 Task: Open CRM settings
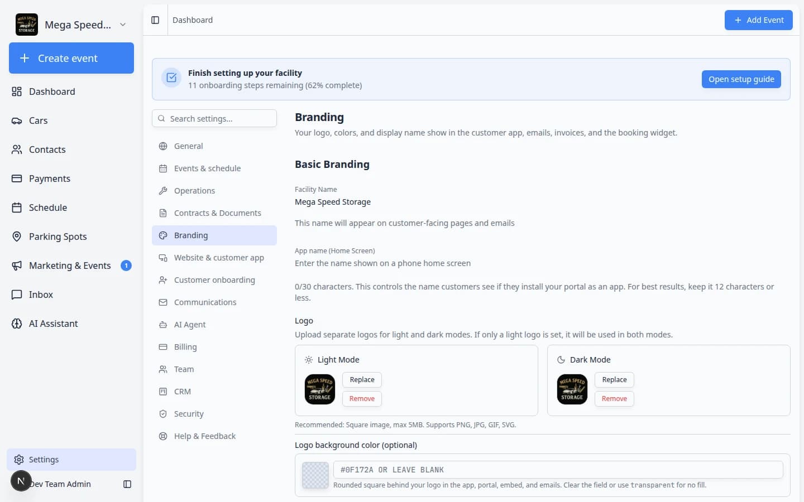[x=214, y=392]
